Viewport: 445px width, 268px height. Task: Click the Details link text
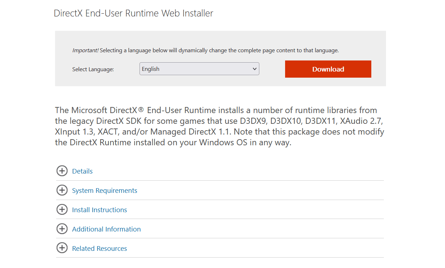(82, 171)
